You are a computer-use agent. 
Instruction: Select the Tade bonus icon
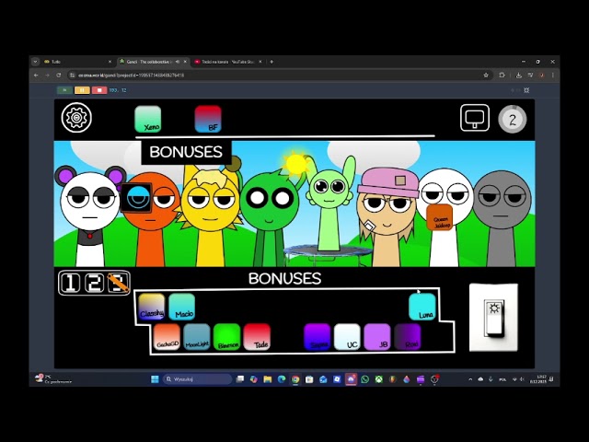(257, 337)
